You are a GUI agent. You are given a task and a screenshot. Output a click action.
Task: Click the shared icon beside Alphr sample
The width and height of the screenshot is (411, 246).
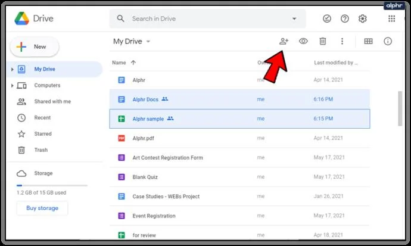click(170, 119)
